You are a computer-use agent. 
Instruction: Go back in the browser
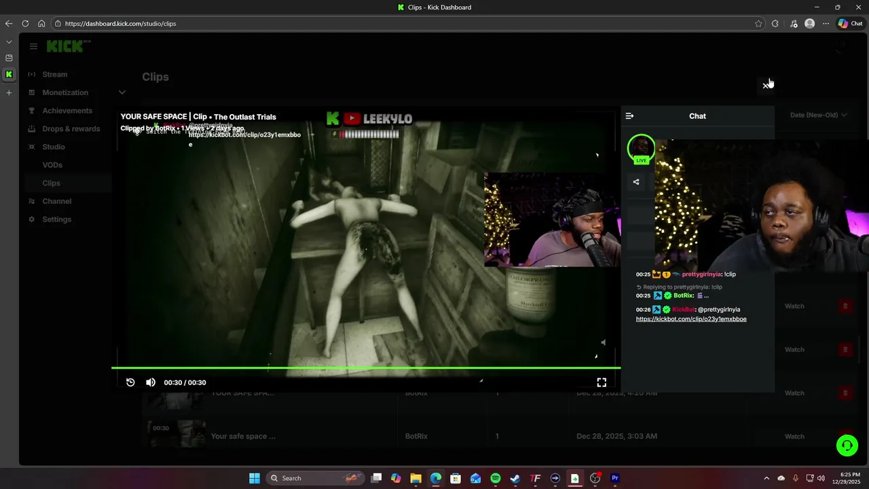pos(9,23)
